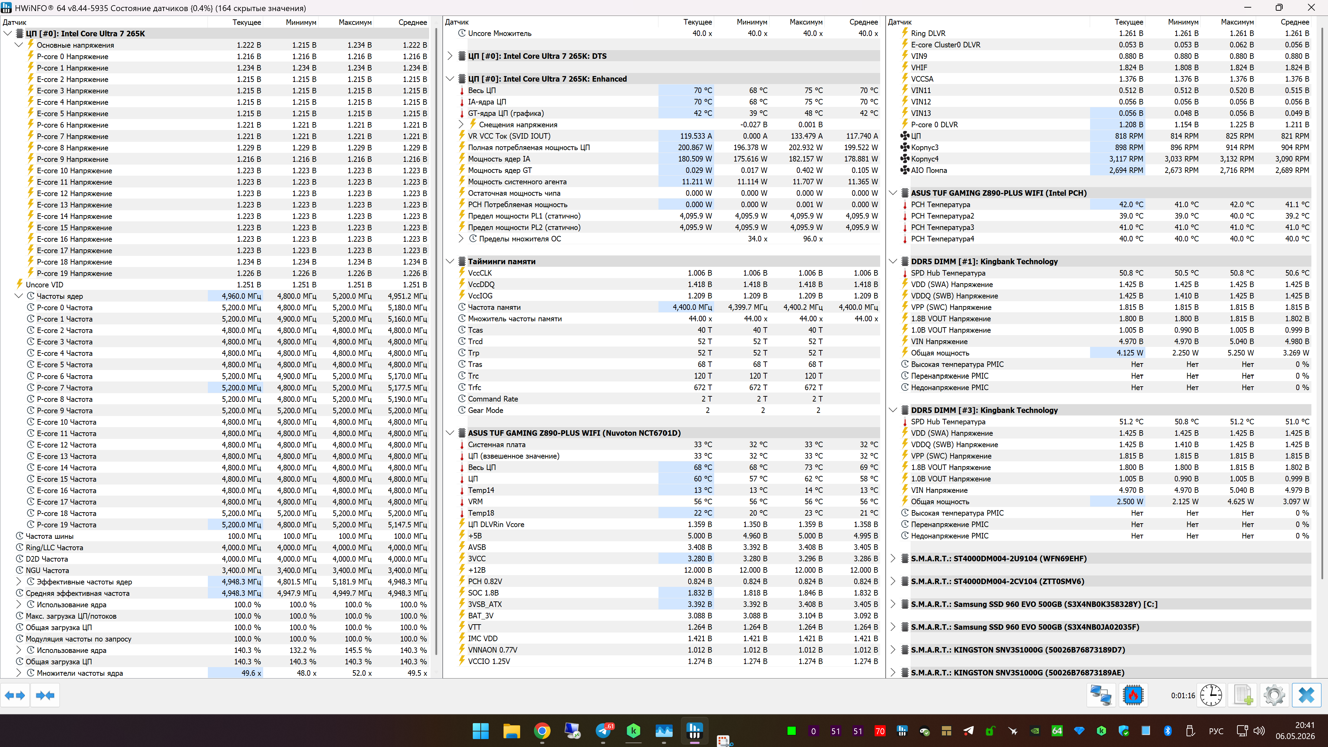Select the Частота памяти row
The width and height of the screenshot is (1328, 747).
[x=662, y=307]
